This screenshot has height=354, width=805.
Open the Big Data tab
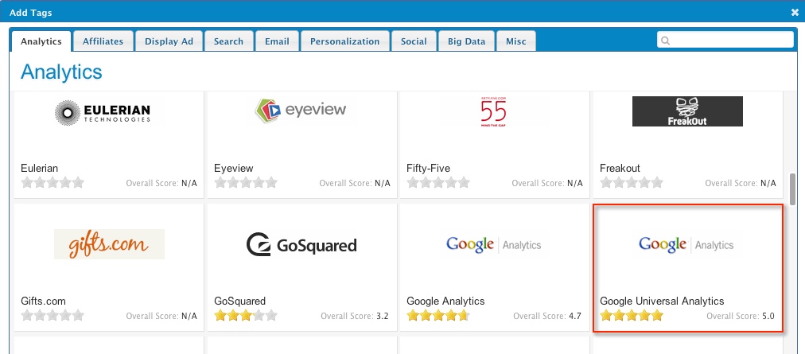point(466,41)
